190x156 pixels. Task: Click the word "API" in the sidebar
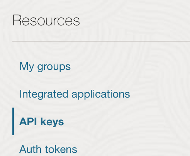[x=28, y=121]
